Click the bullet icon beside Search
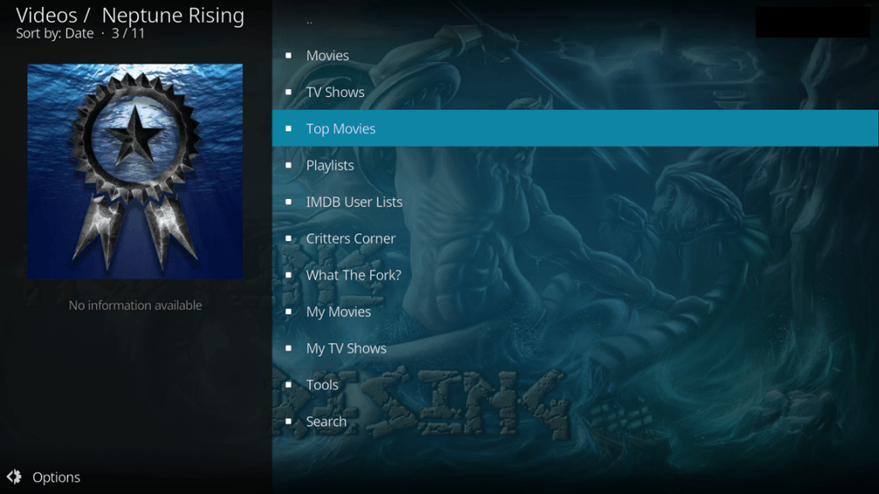 tap(288, 421)
